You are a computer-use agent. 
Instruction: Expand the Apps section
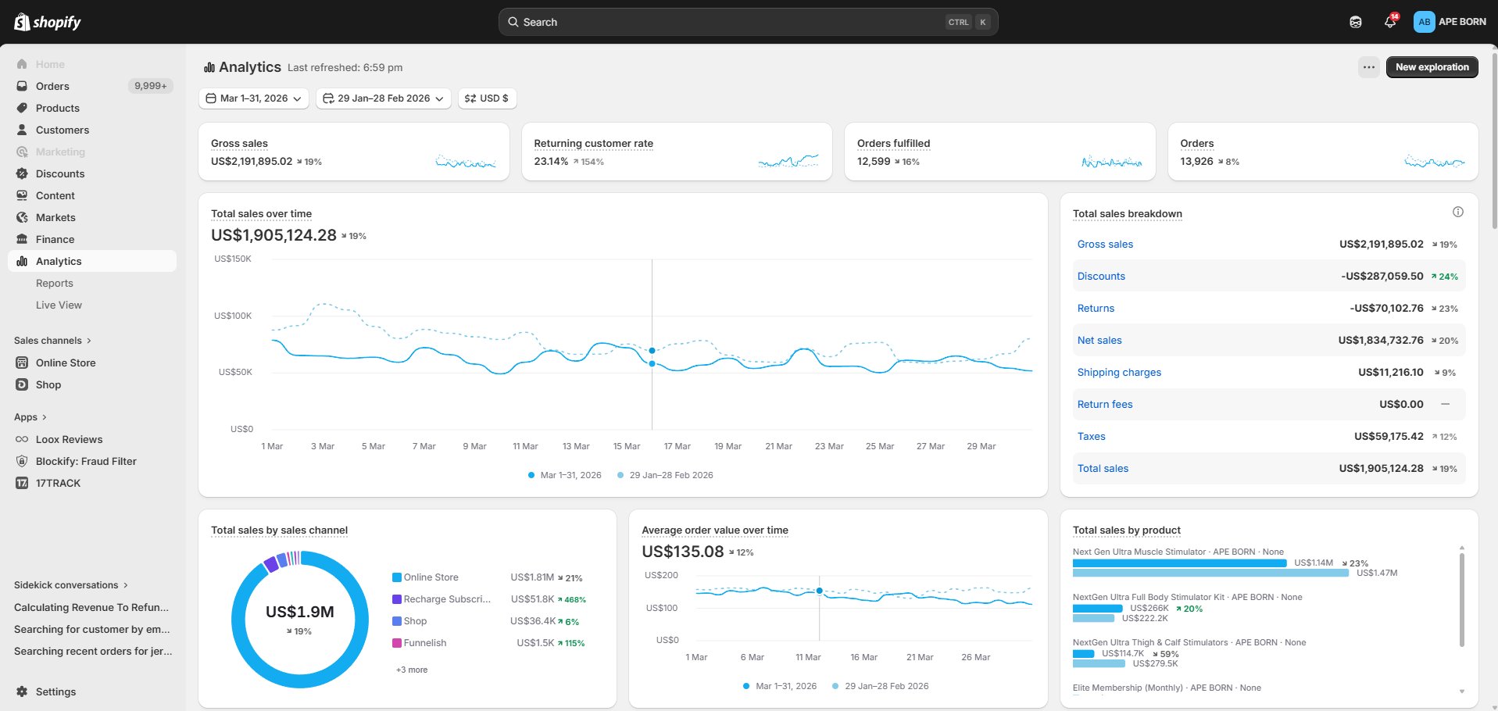tap(30, 417)
